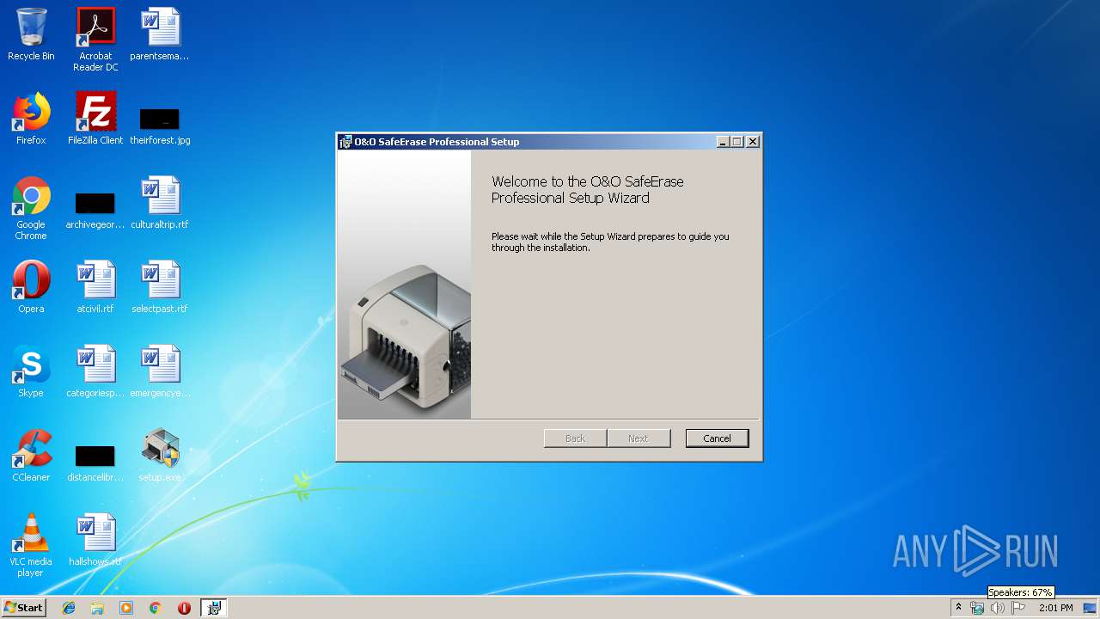Select the Google Chrome desktop shortcut
This screenshot has width=1100, height=619.
tap(31, 208)
